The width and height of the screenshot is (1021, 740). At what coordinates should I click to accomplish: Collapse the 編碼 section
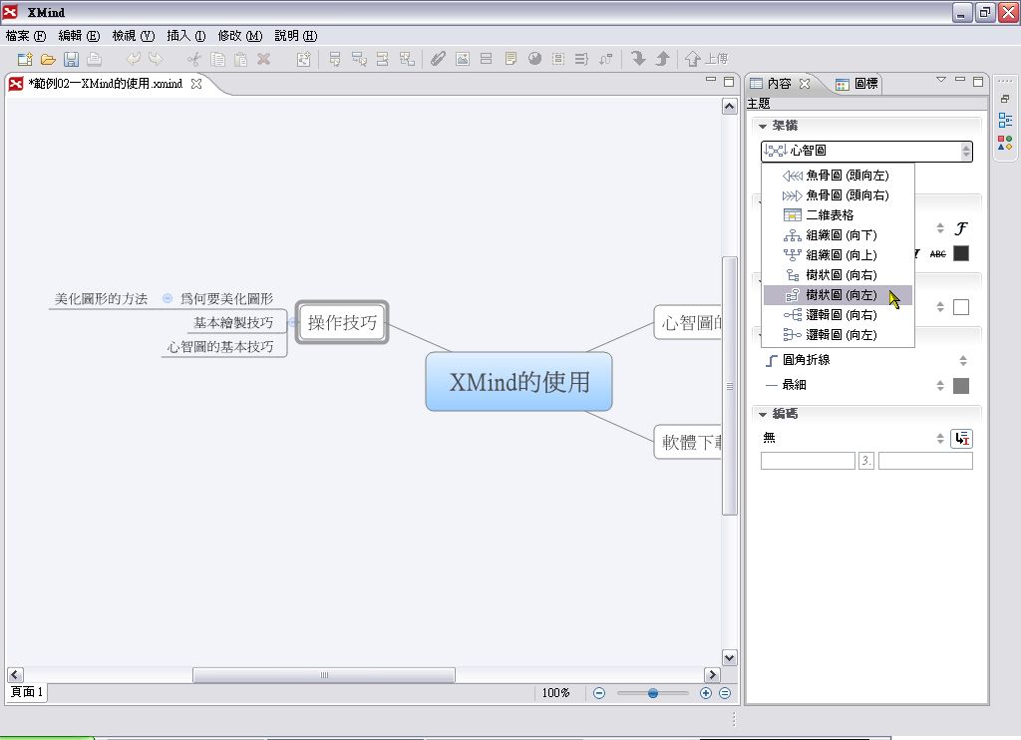point(763,414)
